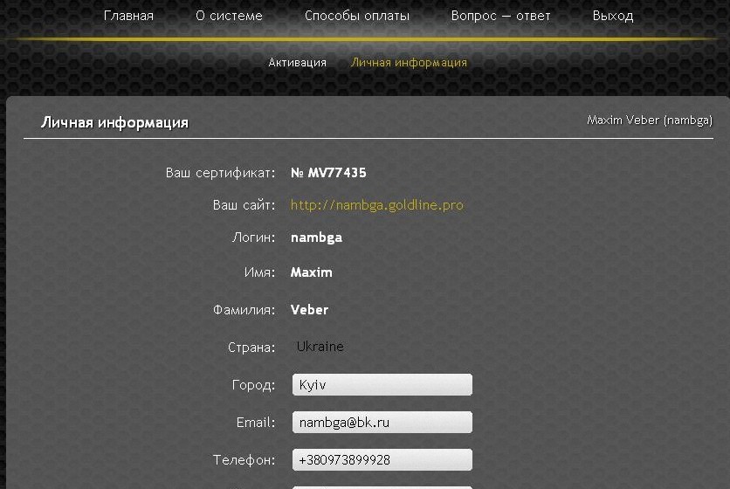Click the Телефон field with +380973899928
The width and height of the screenshot is (730, 489).
pyautogui.click(x=382, y=459)
